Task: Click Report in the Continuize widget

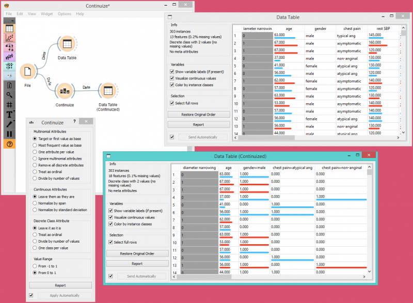Action: [x=60, y=285]
